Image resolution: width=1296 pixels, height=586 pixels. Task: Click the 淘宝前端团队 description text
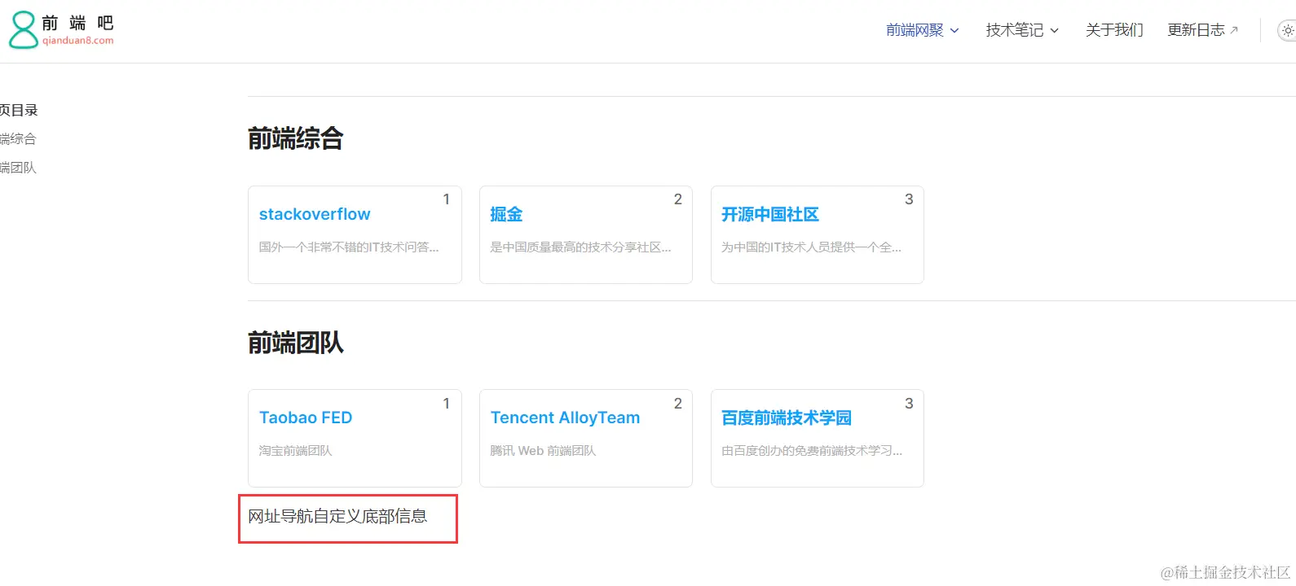tap(296, 450)
